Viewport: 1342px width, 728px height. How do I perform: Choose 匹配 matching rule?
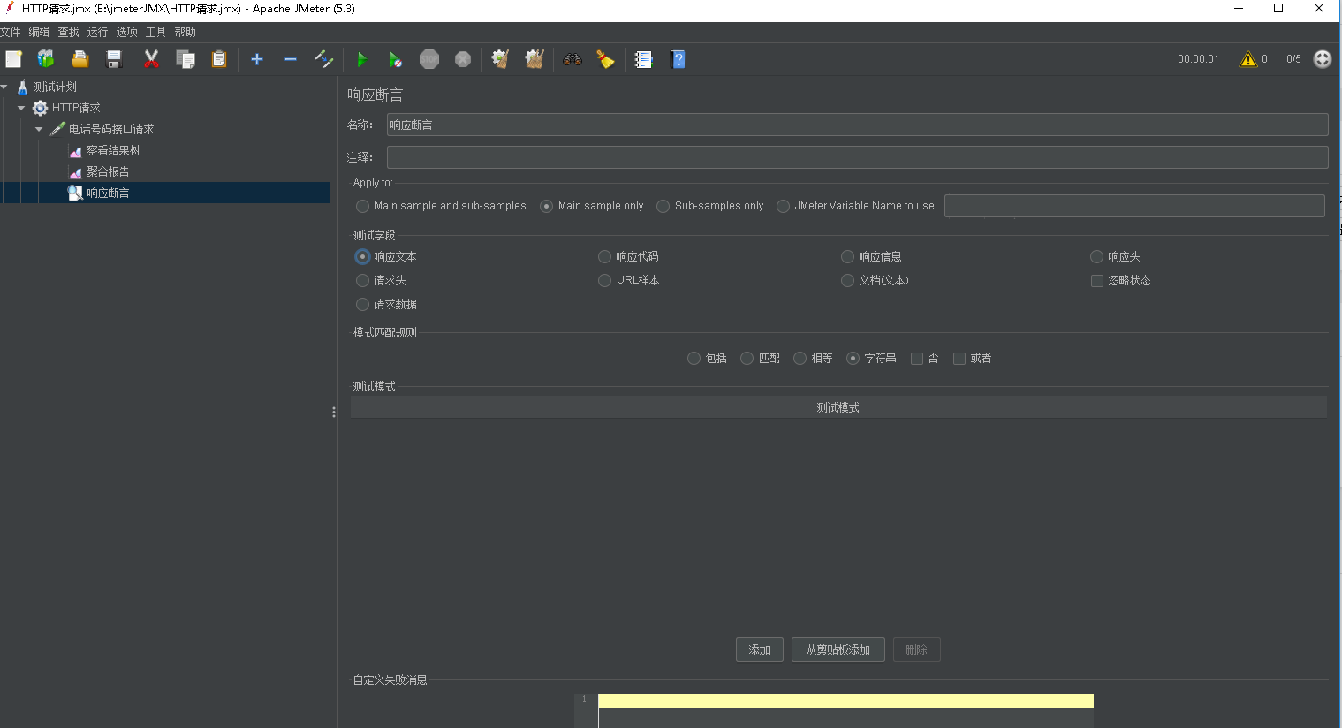point(760,358)
